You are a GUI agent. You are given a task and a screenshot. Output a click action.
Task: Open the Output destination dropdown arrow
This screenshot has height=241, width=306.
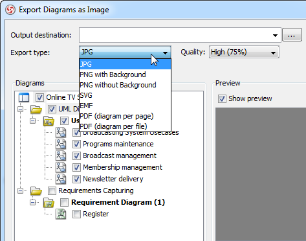click(275, 35)
